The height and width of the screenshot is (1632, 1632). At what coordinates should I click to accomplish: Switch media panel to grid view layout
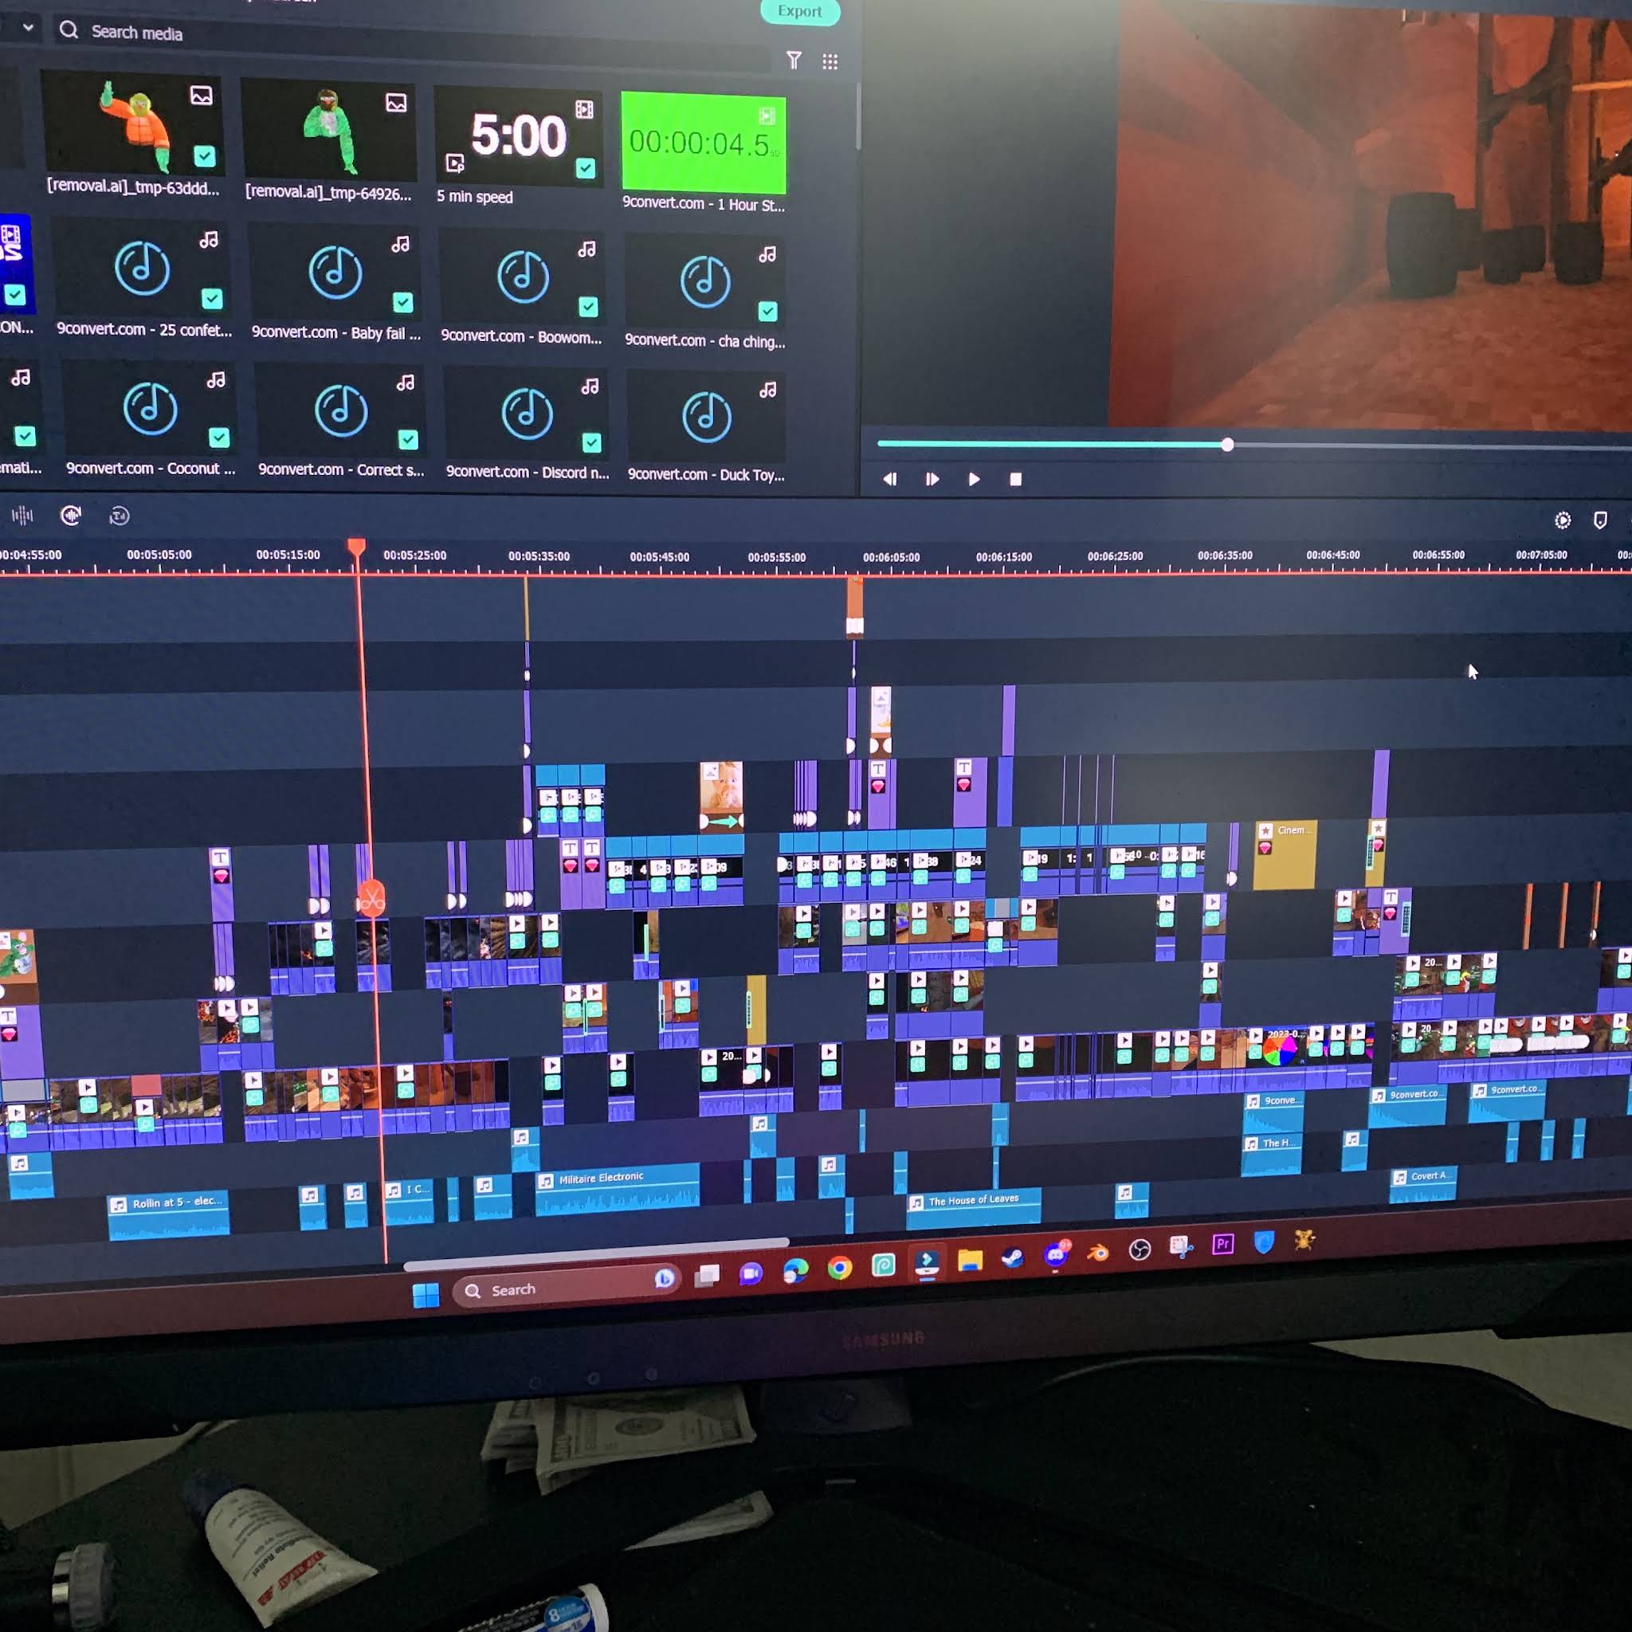pyautogui.click(x=829, y=61)
